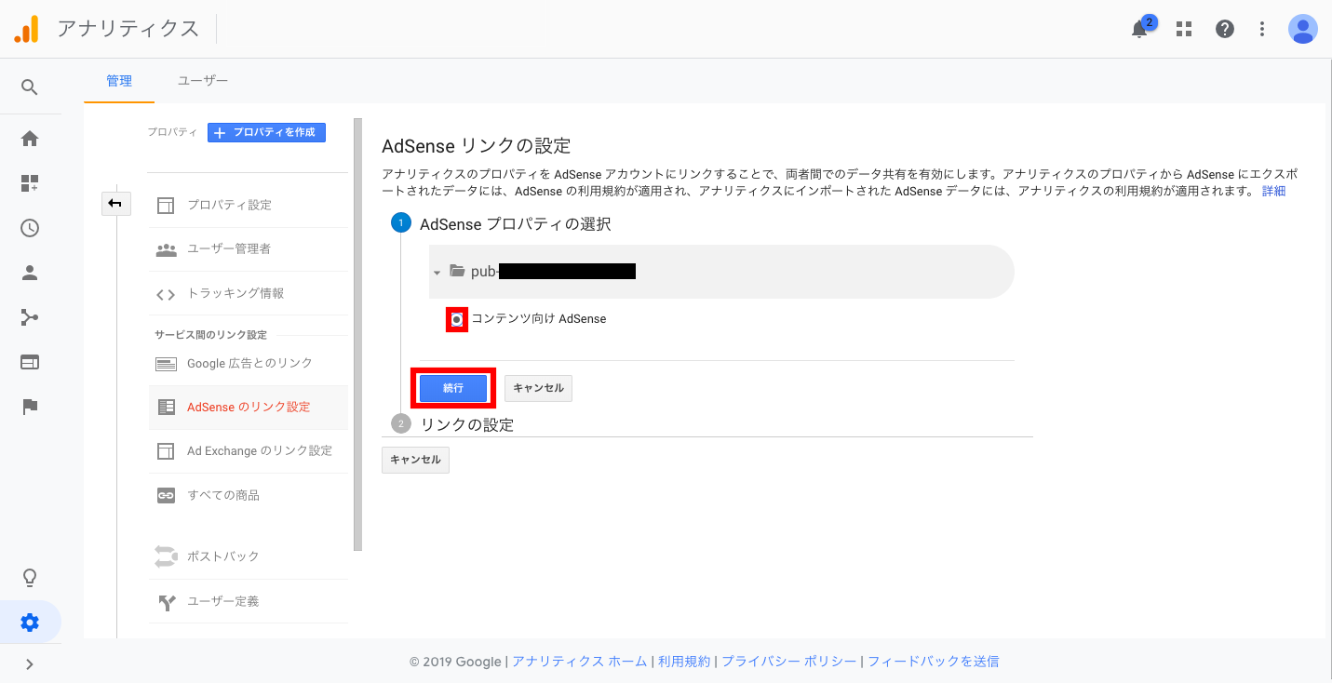
Task: Click the ユーザー定義 filter icon
Action: (166, 602)
